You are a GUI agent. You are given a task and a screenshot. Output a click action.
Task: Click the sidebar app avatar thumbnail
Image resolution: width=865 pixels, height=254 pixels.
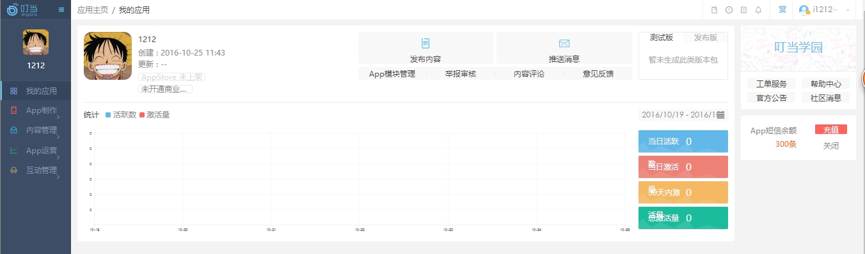pyautogui.click(x=36, y=42)
